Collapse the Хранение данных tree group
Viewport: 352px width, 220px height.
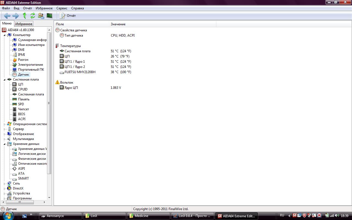tap(4, 144)
